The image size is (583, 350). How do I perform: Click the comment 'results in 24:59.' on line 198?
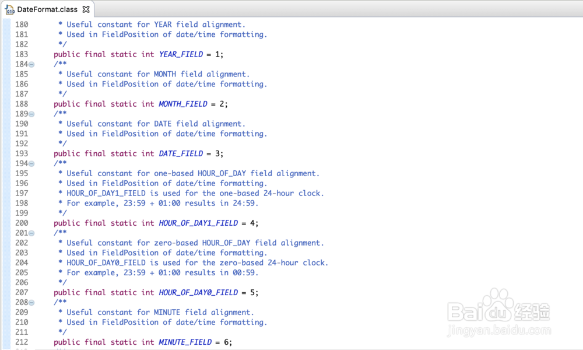coord(222,203)
